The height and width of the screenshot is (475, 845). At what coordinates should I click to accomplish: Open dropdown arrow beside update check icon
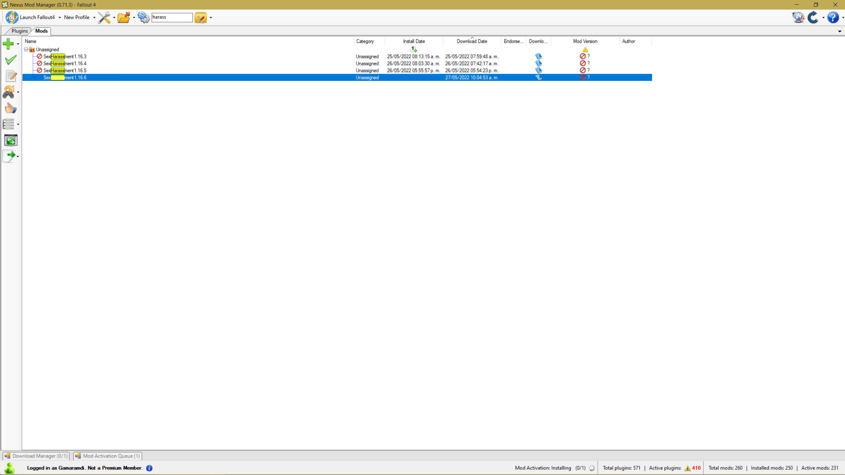[823, 17]
